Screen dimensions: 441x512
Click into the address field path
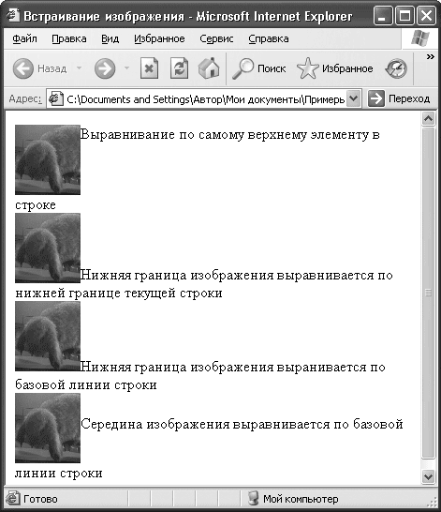click(205, 99)
